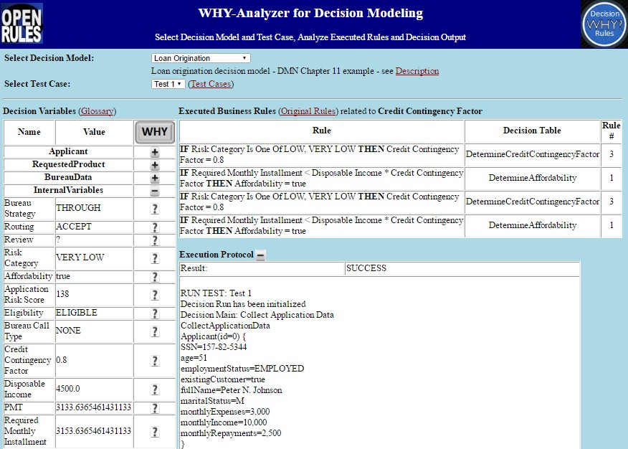Click the Decision Table column header
Screen dimensions: 628x449
point(532,131)
